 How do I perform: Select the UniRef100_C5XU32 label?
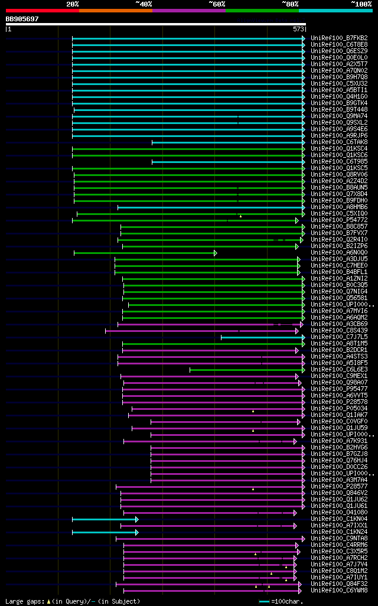(340, 84)
